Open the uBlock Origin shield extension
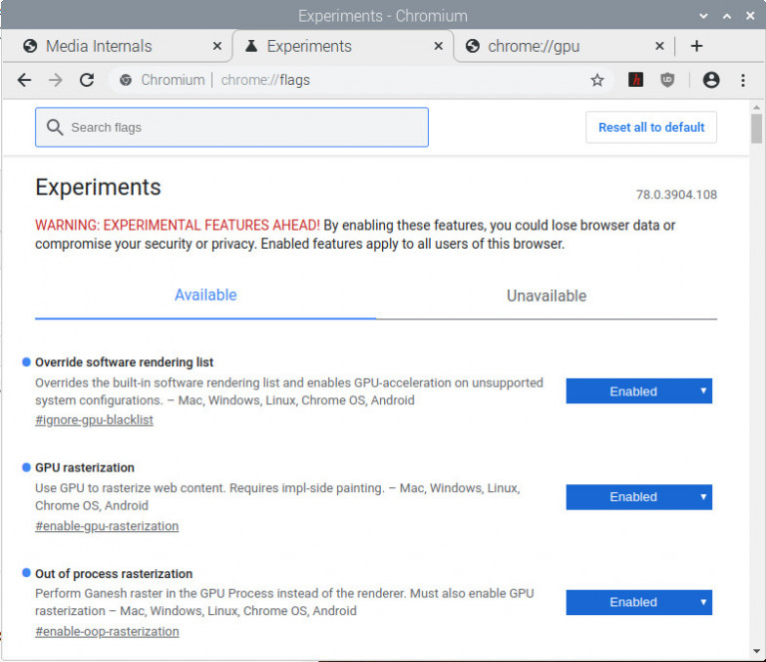766x662 pixels. 667,80
